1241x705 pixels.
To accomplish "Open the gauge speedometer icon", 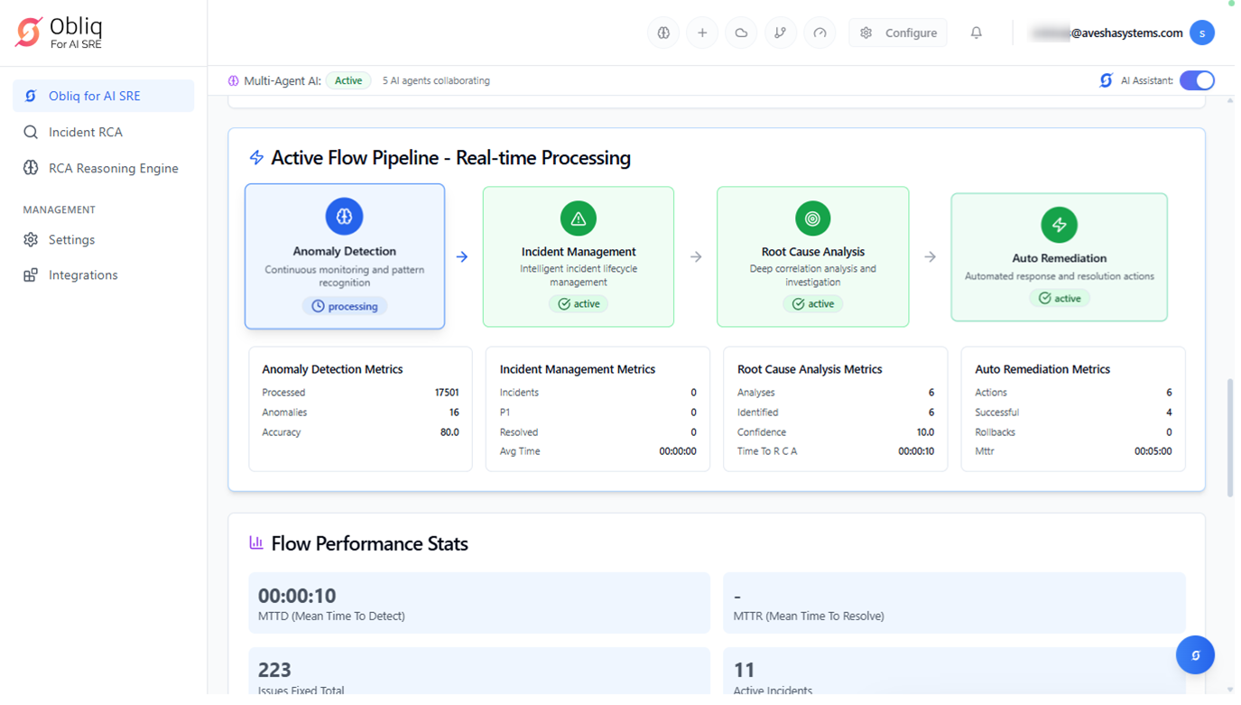I will click(x=820, y=32).
